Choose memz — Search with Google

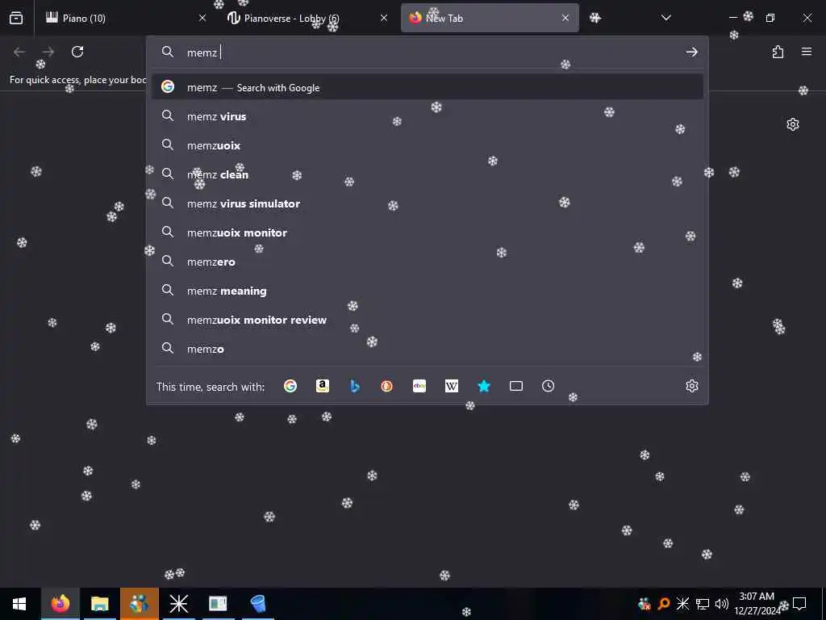(x=428, y=87)
